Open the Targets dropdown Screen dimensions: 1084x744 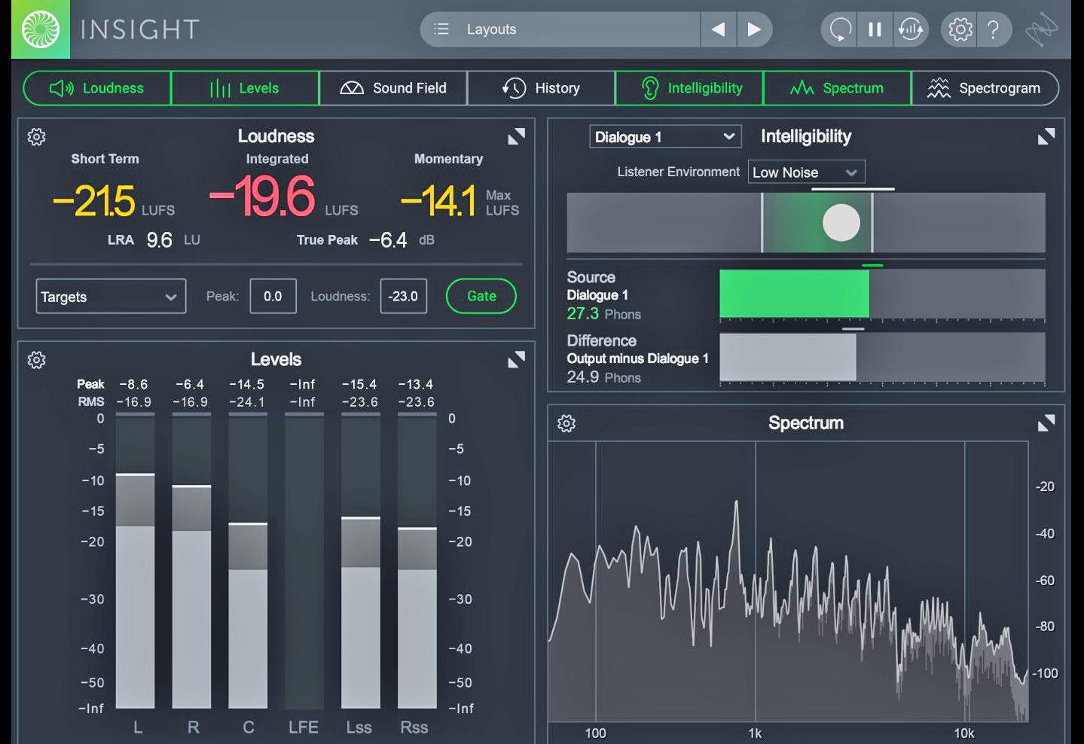(111, 297)
